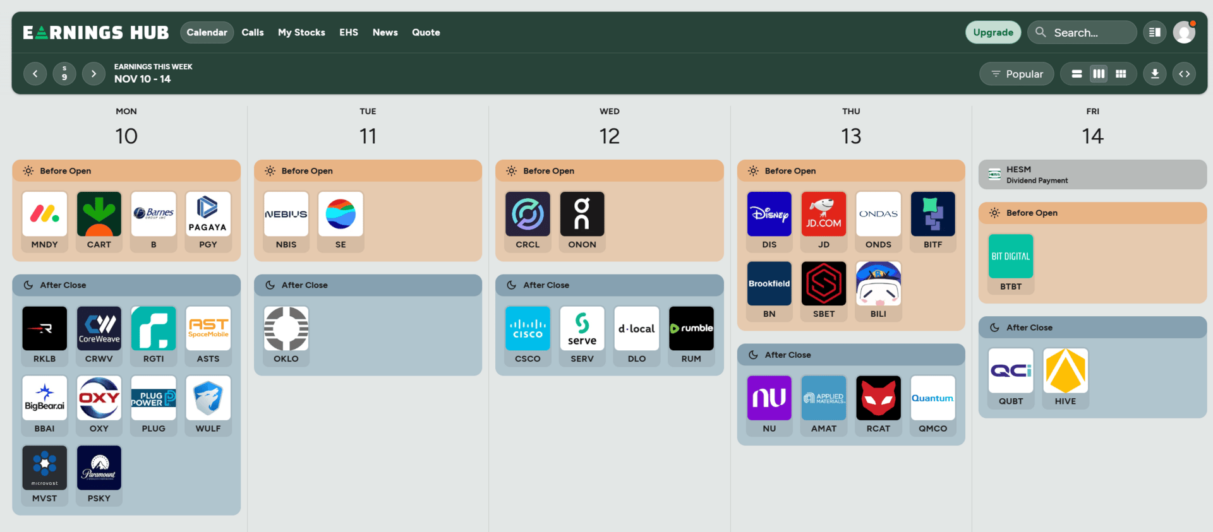The image size is (1213, 532).
Task: Open the BigBear.ai BBAI tile
Action: coord(44,406)
